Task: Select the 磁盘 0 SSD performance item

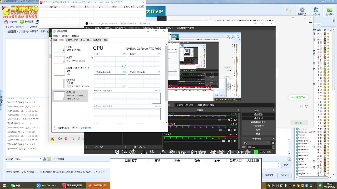Action: click(70, 71)
